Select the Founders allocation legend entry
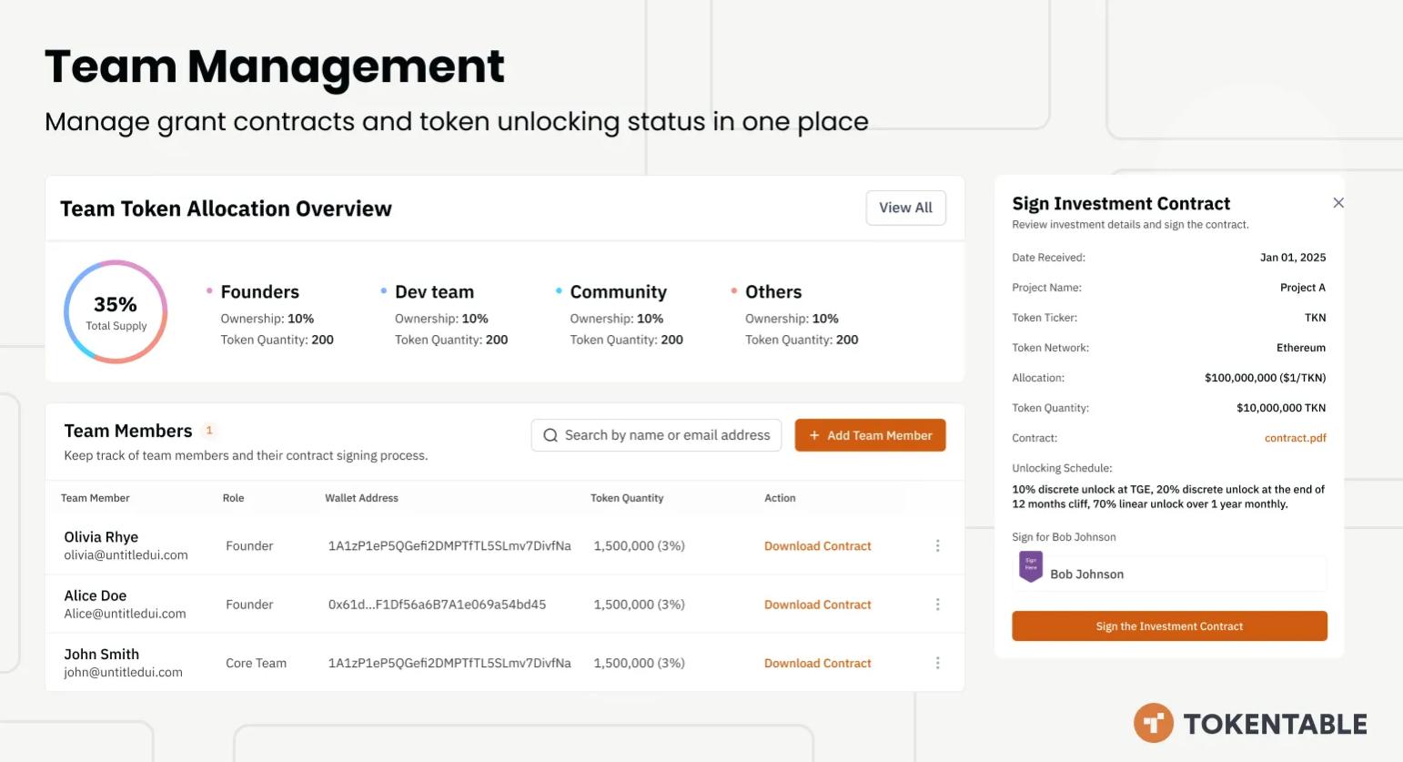 pos(259,292)
